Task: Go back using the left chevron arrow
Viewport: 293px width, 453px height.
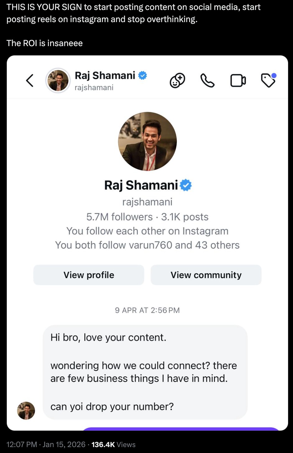Action: [30, 80]
